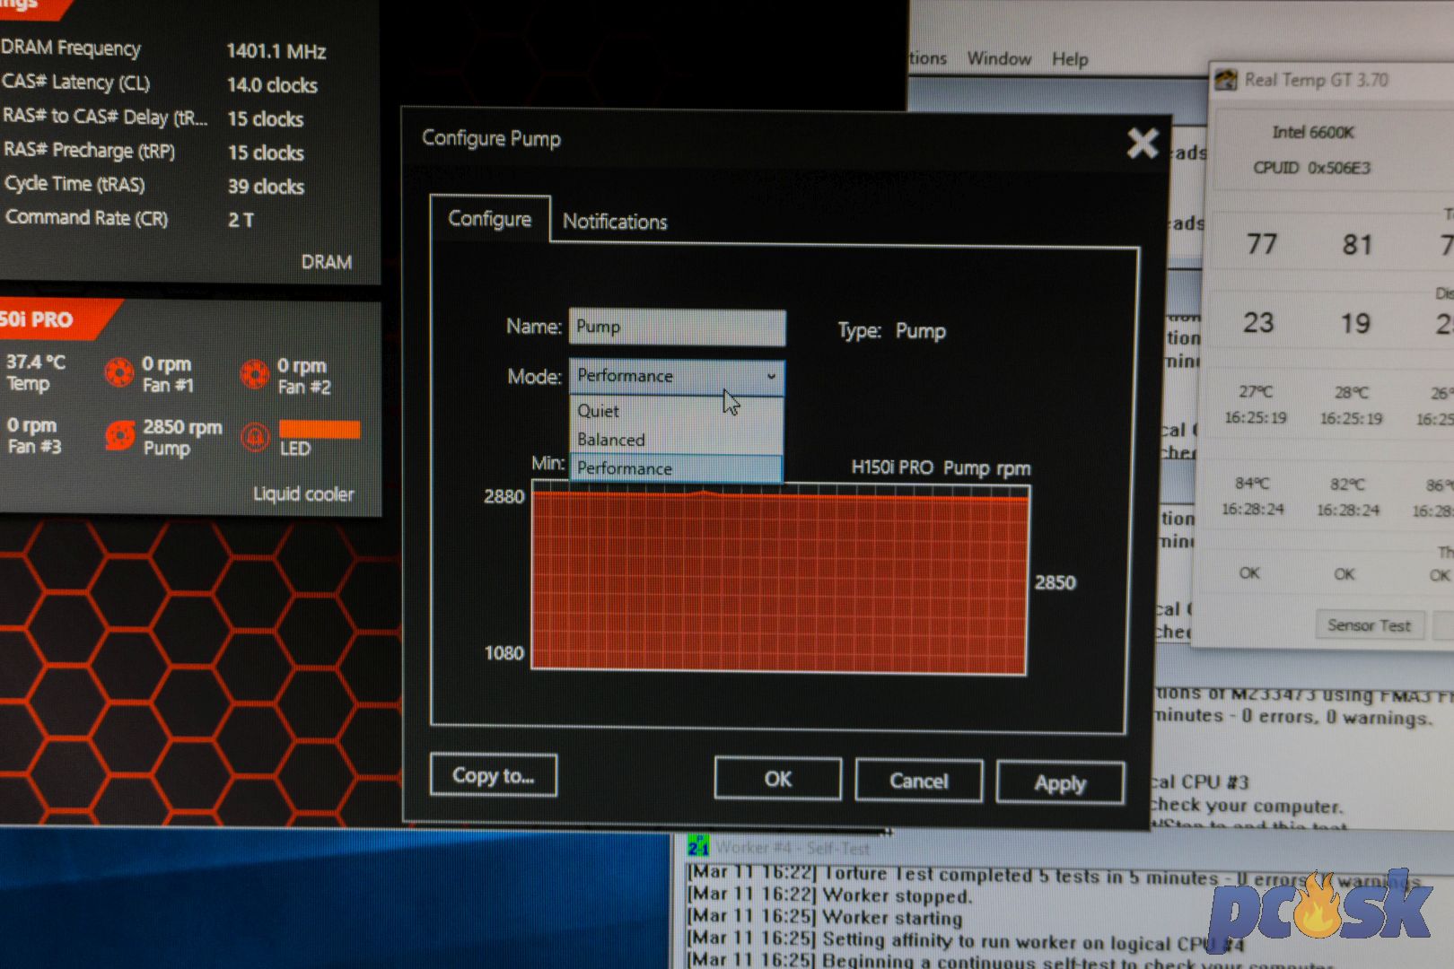Click the Apply button
Screen dimensions: 1454x969
1060,783
